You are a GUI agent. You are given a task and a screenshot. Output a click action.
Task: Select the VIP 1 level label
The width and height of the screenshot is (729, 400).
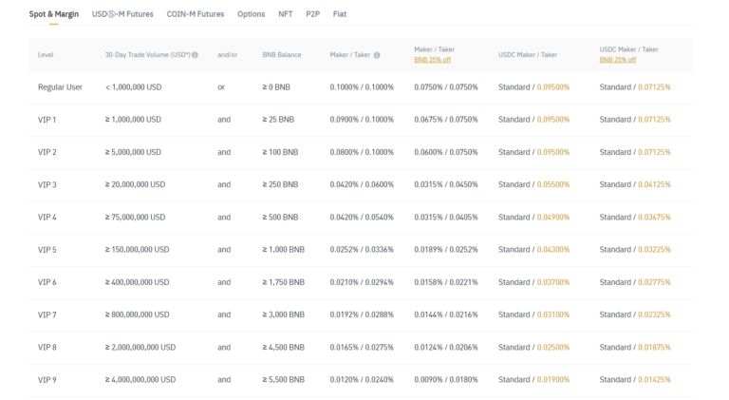[x=47, y=120]
